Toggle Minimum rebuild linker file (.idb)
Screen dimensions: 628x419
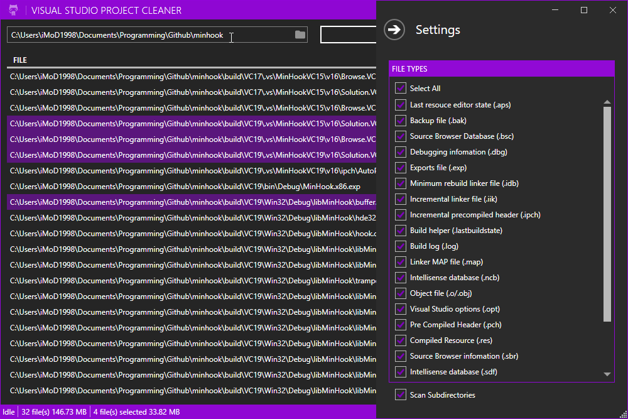coord(401,183)
